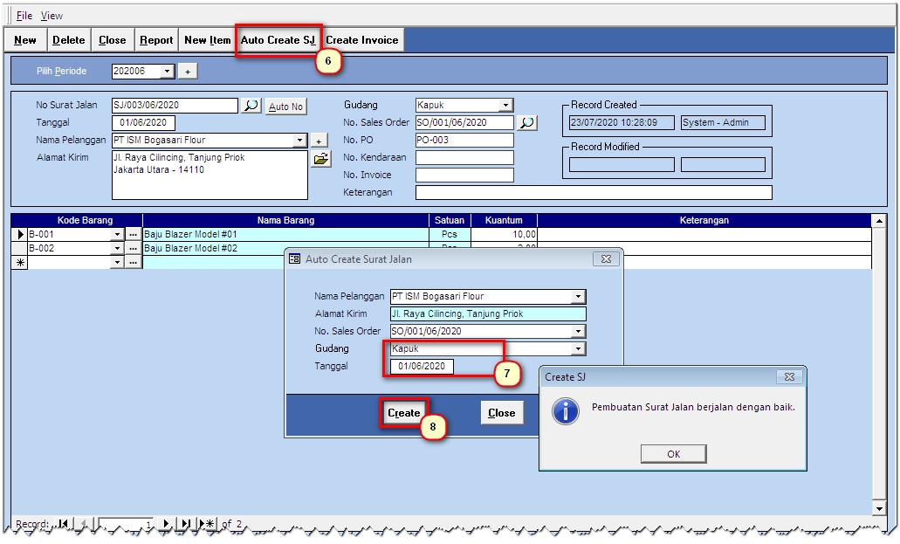Open the folder icon beside Alamat Kirim

(320, 159)
